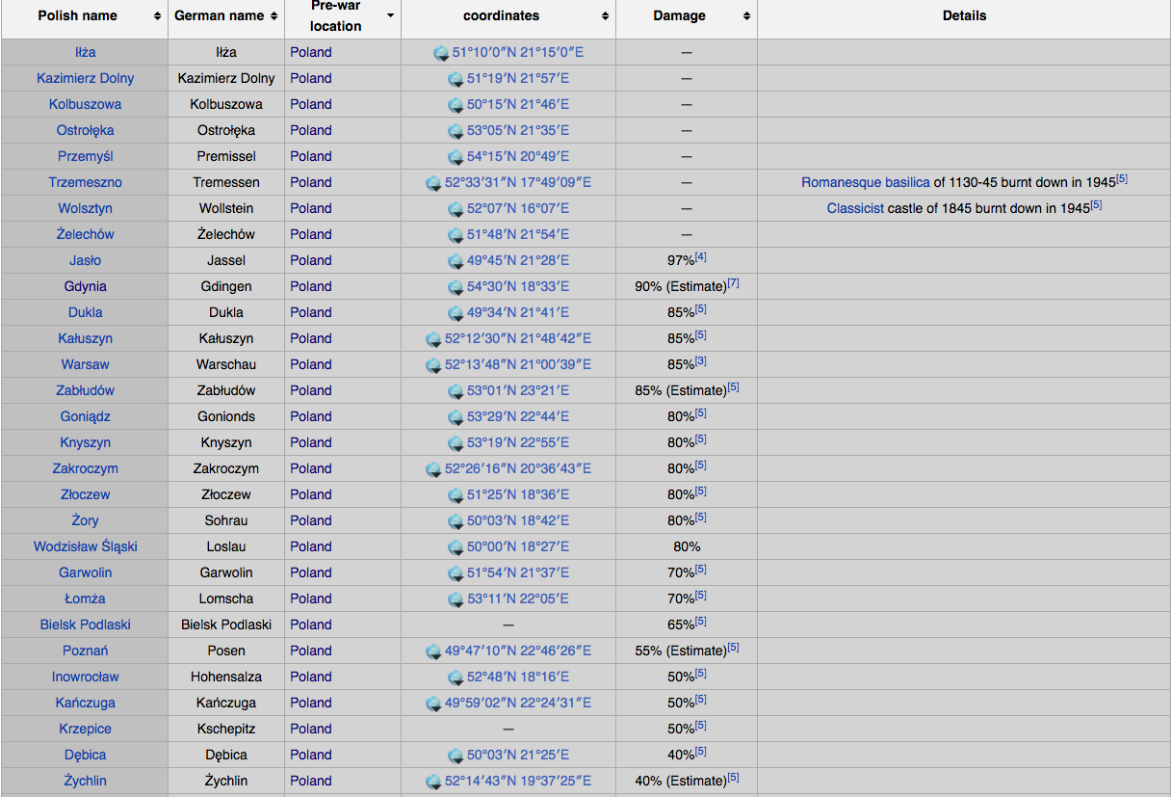Viewport: 1172px width, 797px height.
Task: Open coordinates 52°13′48″N 21°00′39″E link
Action: [518, 364]
